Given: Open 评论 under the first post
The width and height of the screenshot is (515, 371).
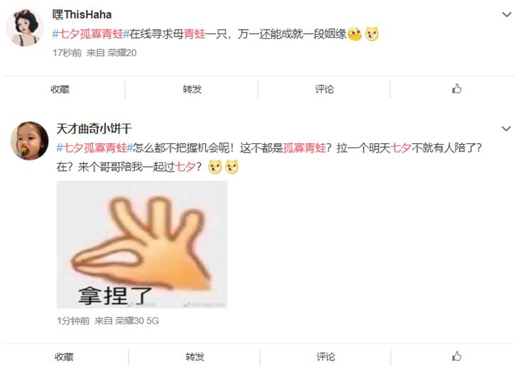Looking at the screenshot, I should point(324,89).
